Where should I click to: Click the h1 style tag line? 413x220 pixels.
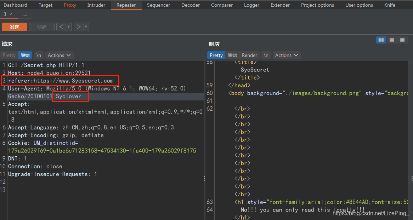pyautogui.click(x=321, y=202)
